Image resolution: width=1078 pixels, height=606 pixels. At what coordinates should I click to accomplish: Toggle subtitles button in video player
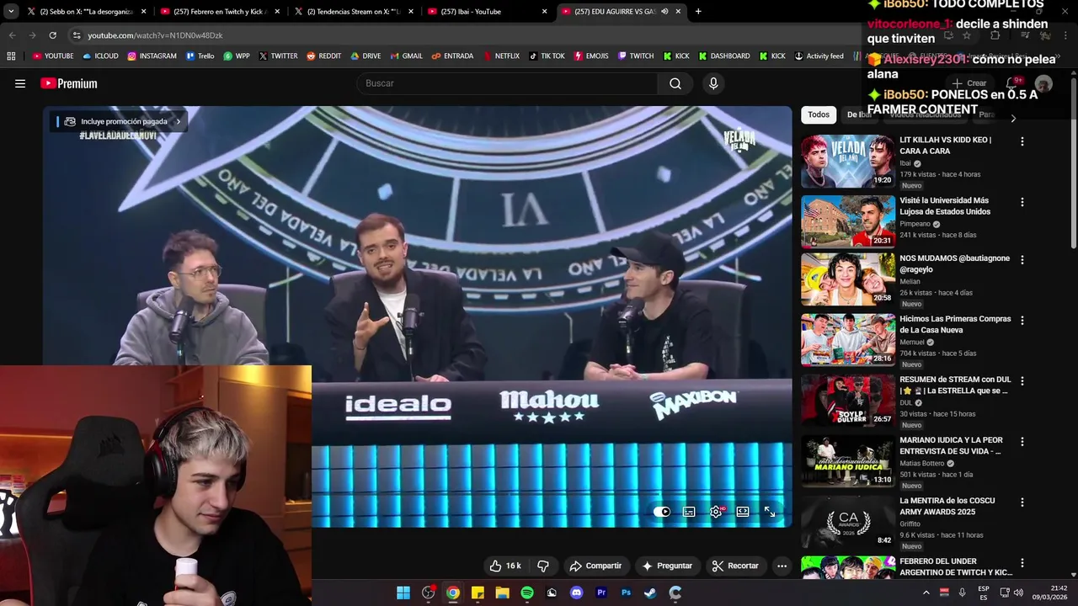(689, 512)
